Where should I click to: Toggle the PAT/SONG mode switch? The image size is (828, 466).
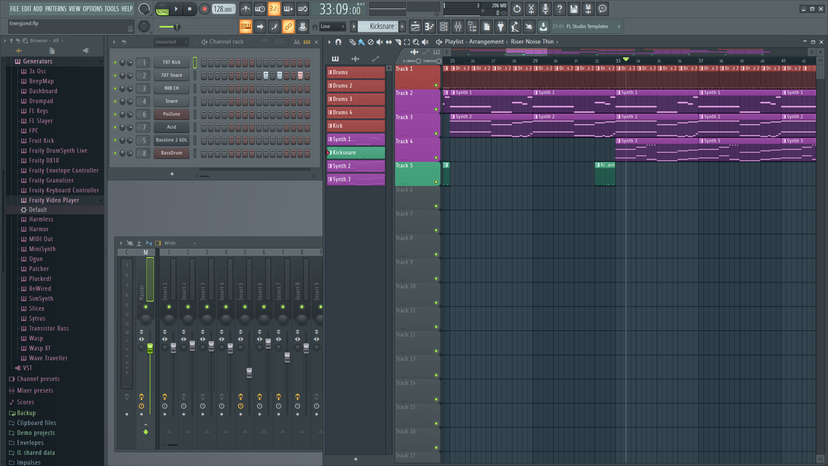[x=163, y=9]
